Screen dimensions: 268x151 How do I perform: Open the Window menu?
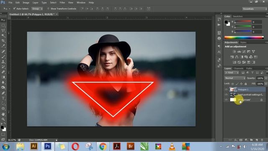pyautogui.click(x=81, y=3)
